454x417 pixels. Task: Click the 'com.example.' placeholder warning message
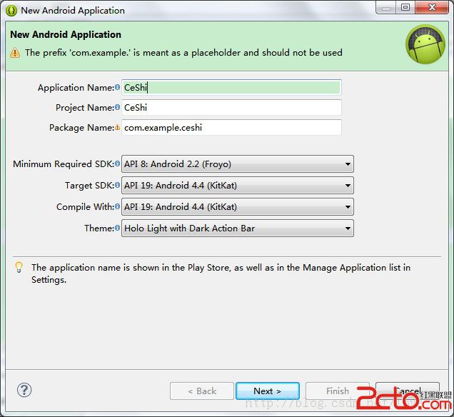pos(183,53)
